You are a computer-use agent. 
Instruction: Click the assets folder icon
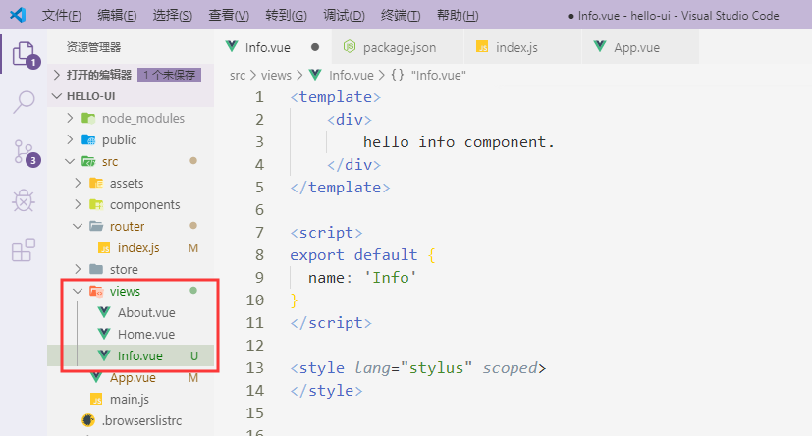point(96,183)
